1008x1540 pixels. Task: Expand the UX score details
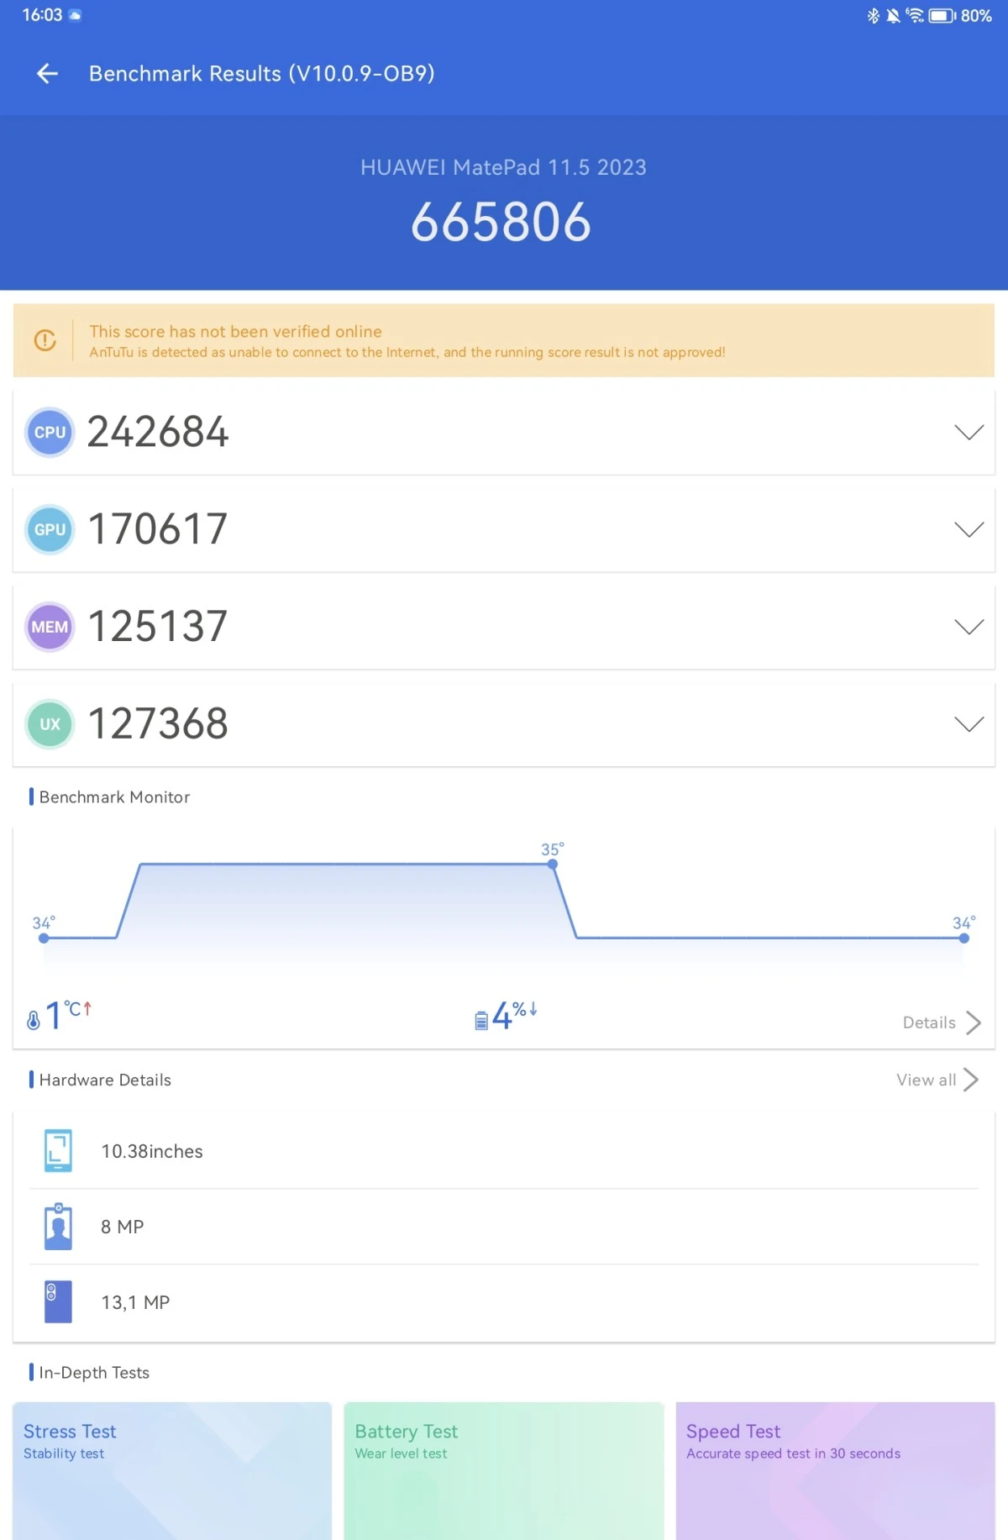tap(969, 724)
